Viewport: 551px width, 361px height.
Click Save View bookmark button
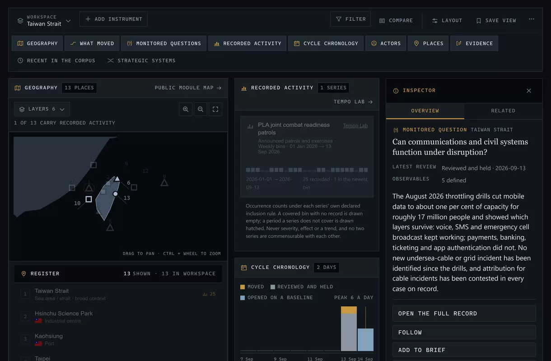(x=496, y=21)
